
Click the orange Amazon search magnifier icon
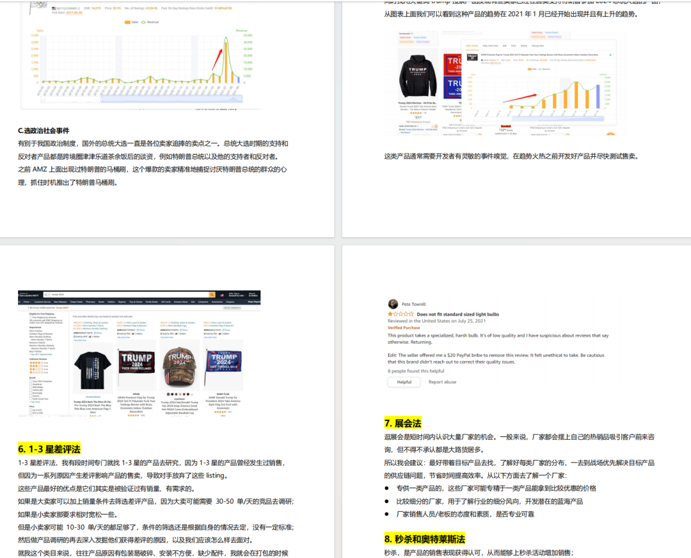click(x=212, y=294)
